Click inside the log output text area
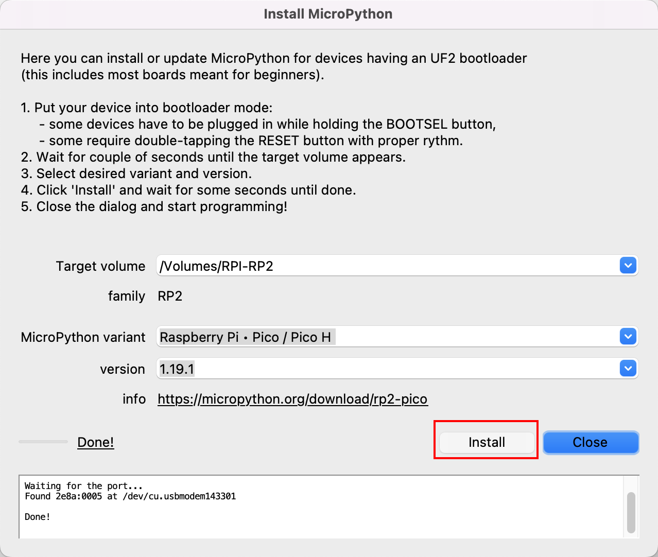The image size is (658, 557). pos(321,507)
